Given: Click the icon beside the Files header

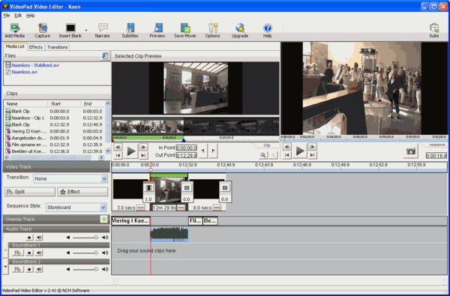Looking at the screenshot, I should click(x=105, y=55).
